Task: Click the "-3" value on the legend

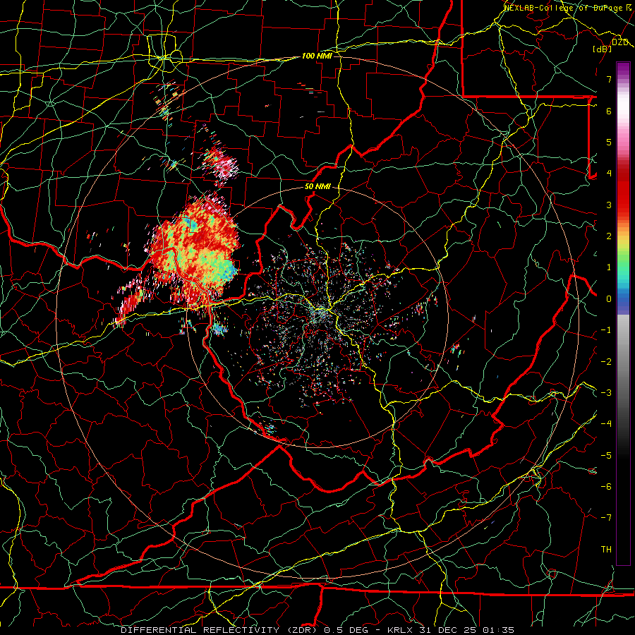Action: pyautogui.click(x=606, y=393)
